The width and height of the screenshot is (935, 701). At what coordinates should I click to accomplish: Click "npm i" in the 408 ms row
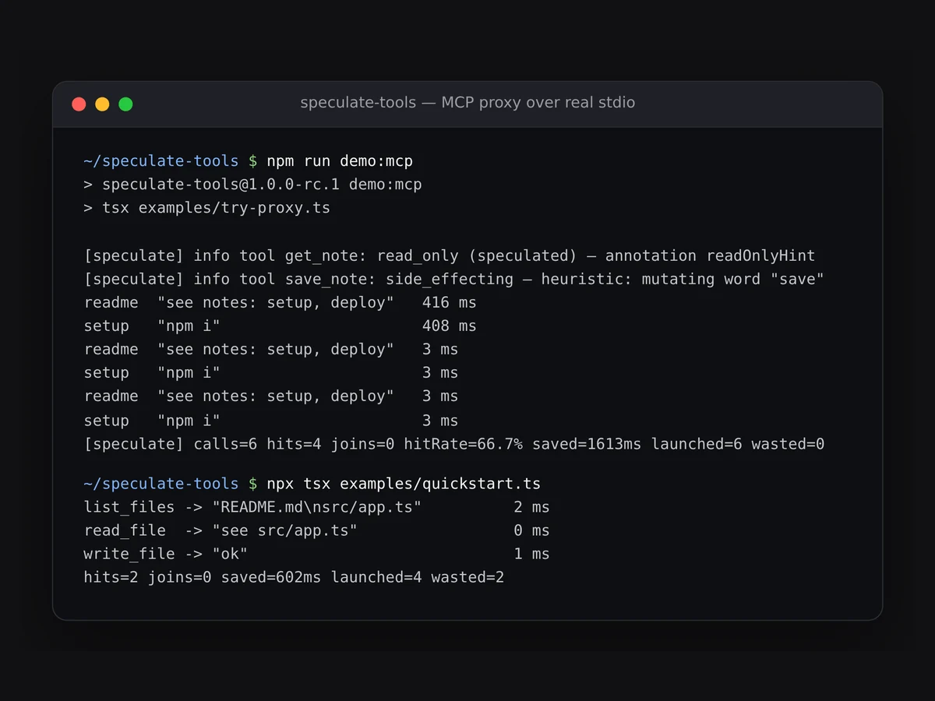click(189, 326)
